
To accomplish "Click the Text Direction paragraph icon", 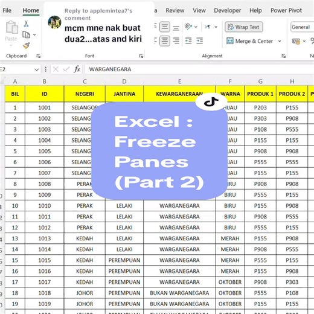I will (x=208, y=27).
